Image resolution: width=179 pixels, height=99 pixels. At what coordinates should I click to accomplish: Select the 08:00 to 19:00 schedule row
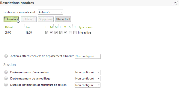(x=49, y=32)
